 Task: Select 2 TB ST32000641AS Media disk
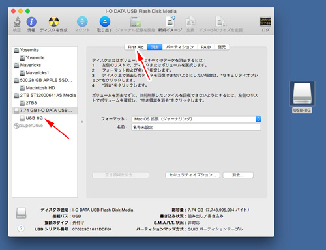point(44,95)
